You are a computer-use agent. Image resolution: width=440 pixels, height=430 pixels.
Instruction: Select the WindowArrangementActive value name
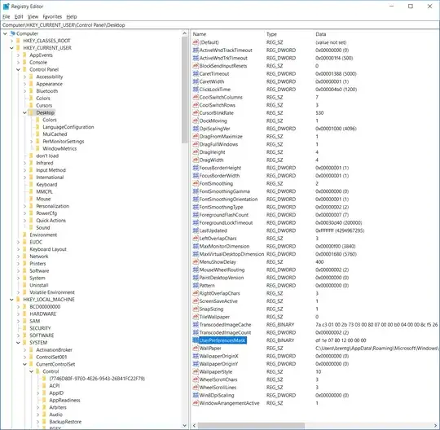pyautogui.click(x=229, y=403)
